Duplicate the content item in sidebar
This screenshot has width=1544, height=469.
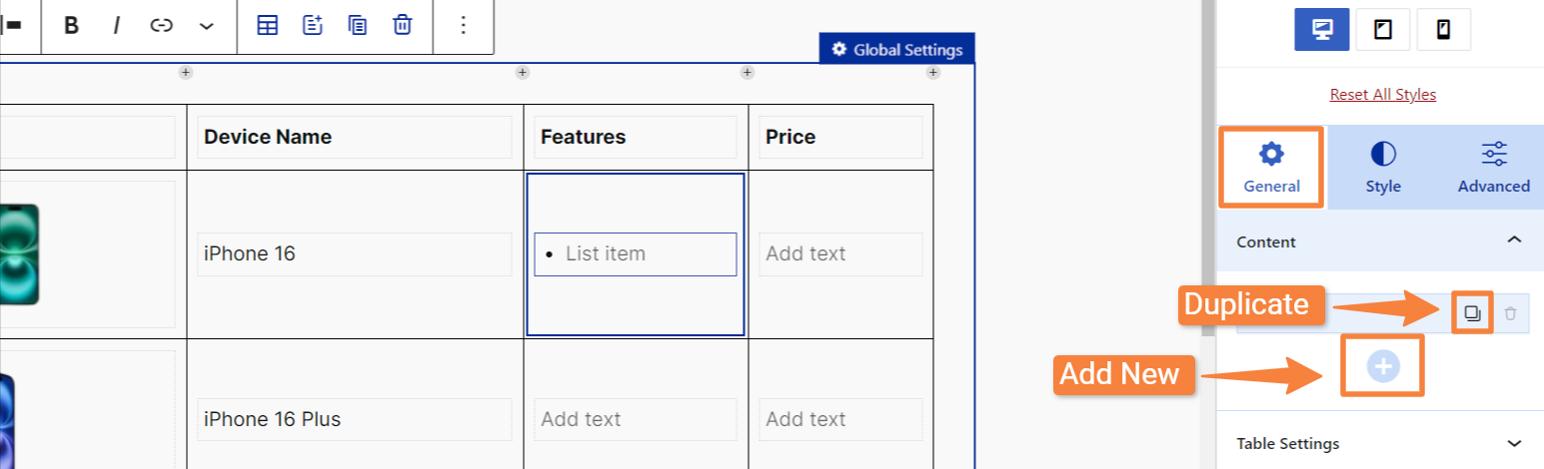(x=1472, y=313)
